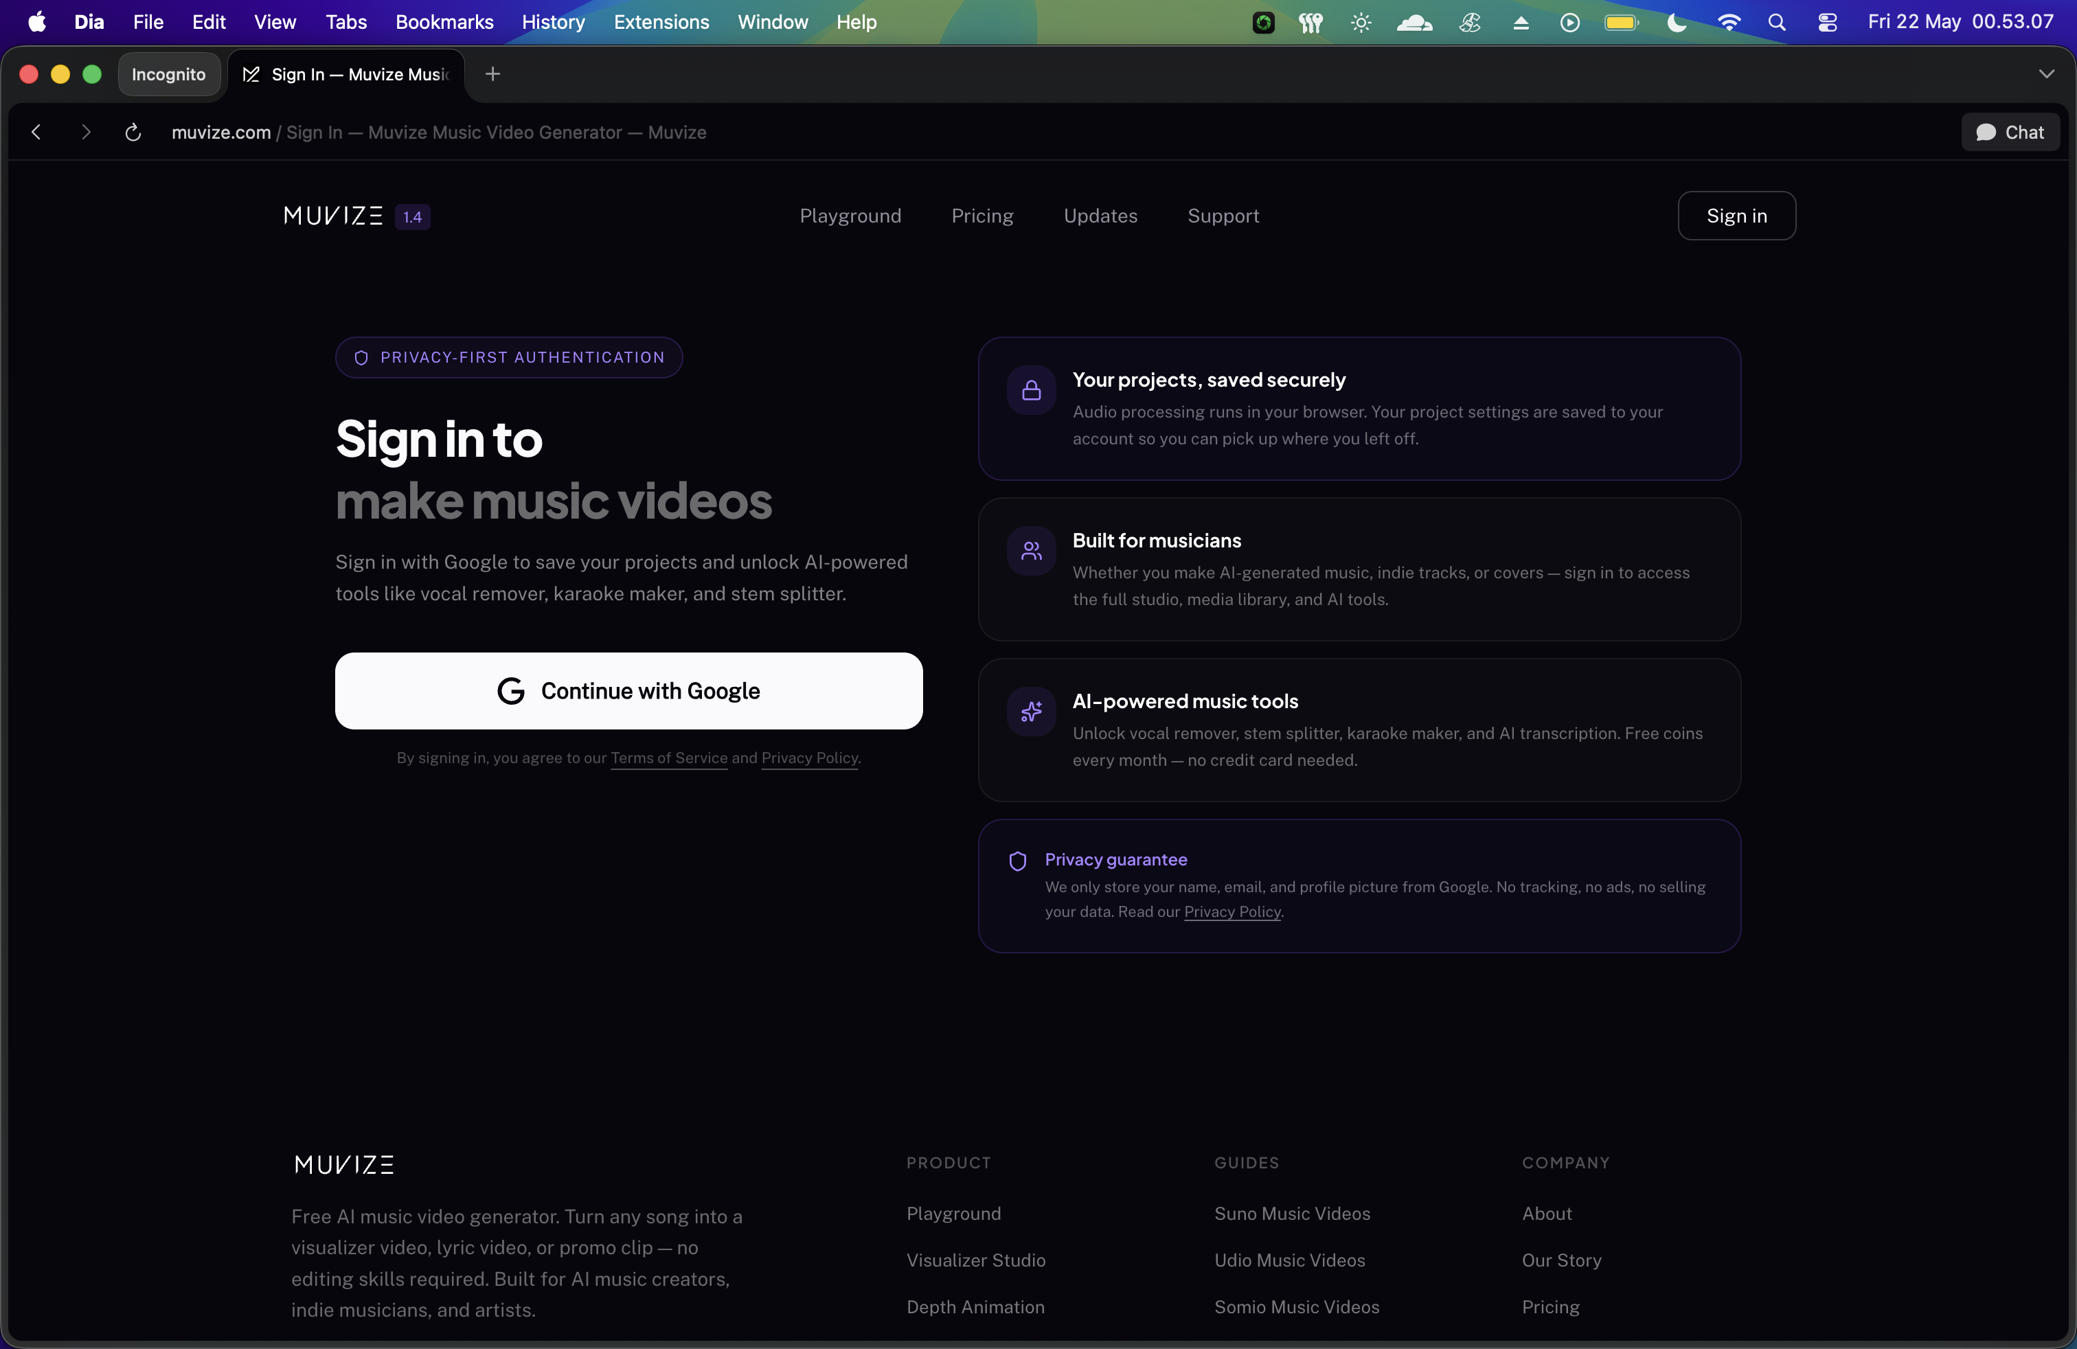Image resolution: width=2077 pixels, height=1349 pixels.
Task: Click the lock icon in the projects card
Action: [x=1031, y=390]
